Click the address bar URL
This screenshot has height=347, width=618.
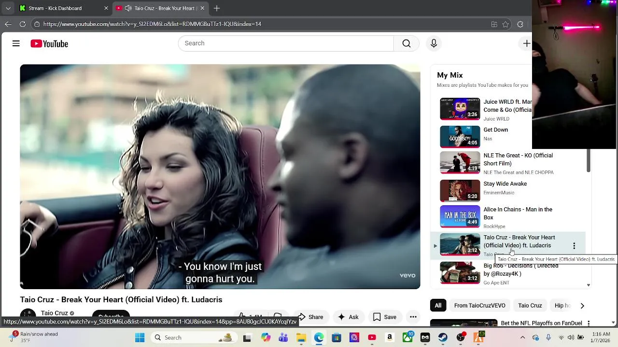tap(152, 24)
